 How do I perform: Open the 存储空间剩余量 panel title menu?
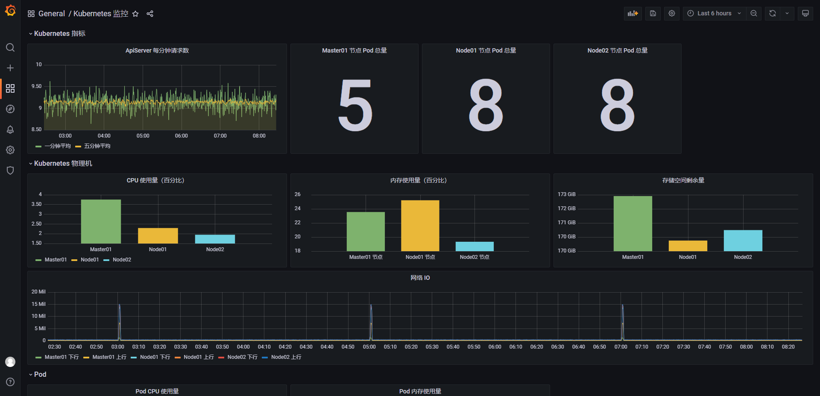point(683,180)
